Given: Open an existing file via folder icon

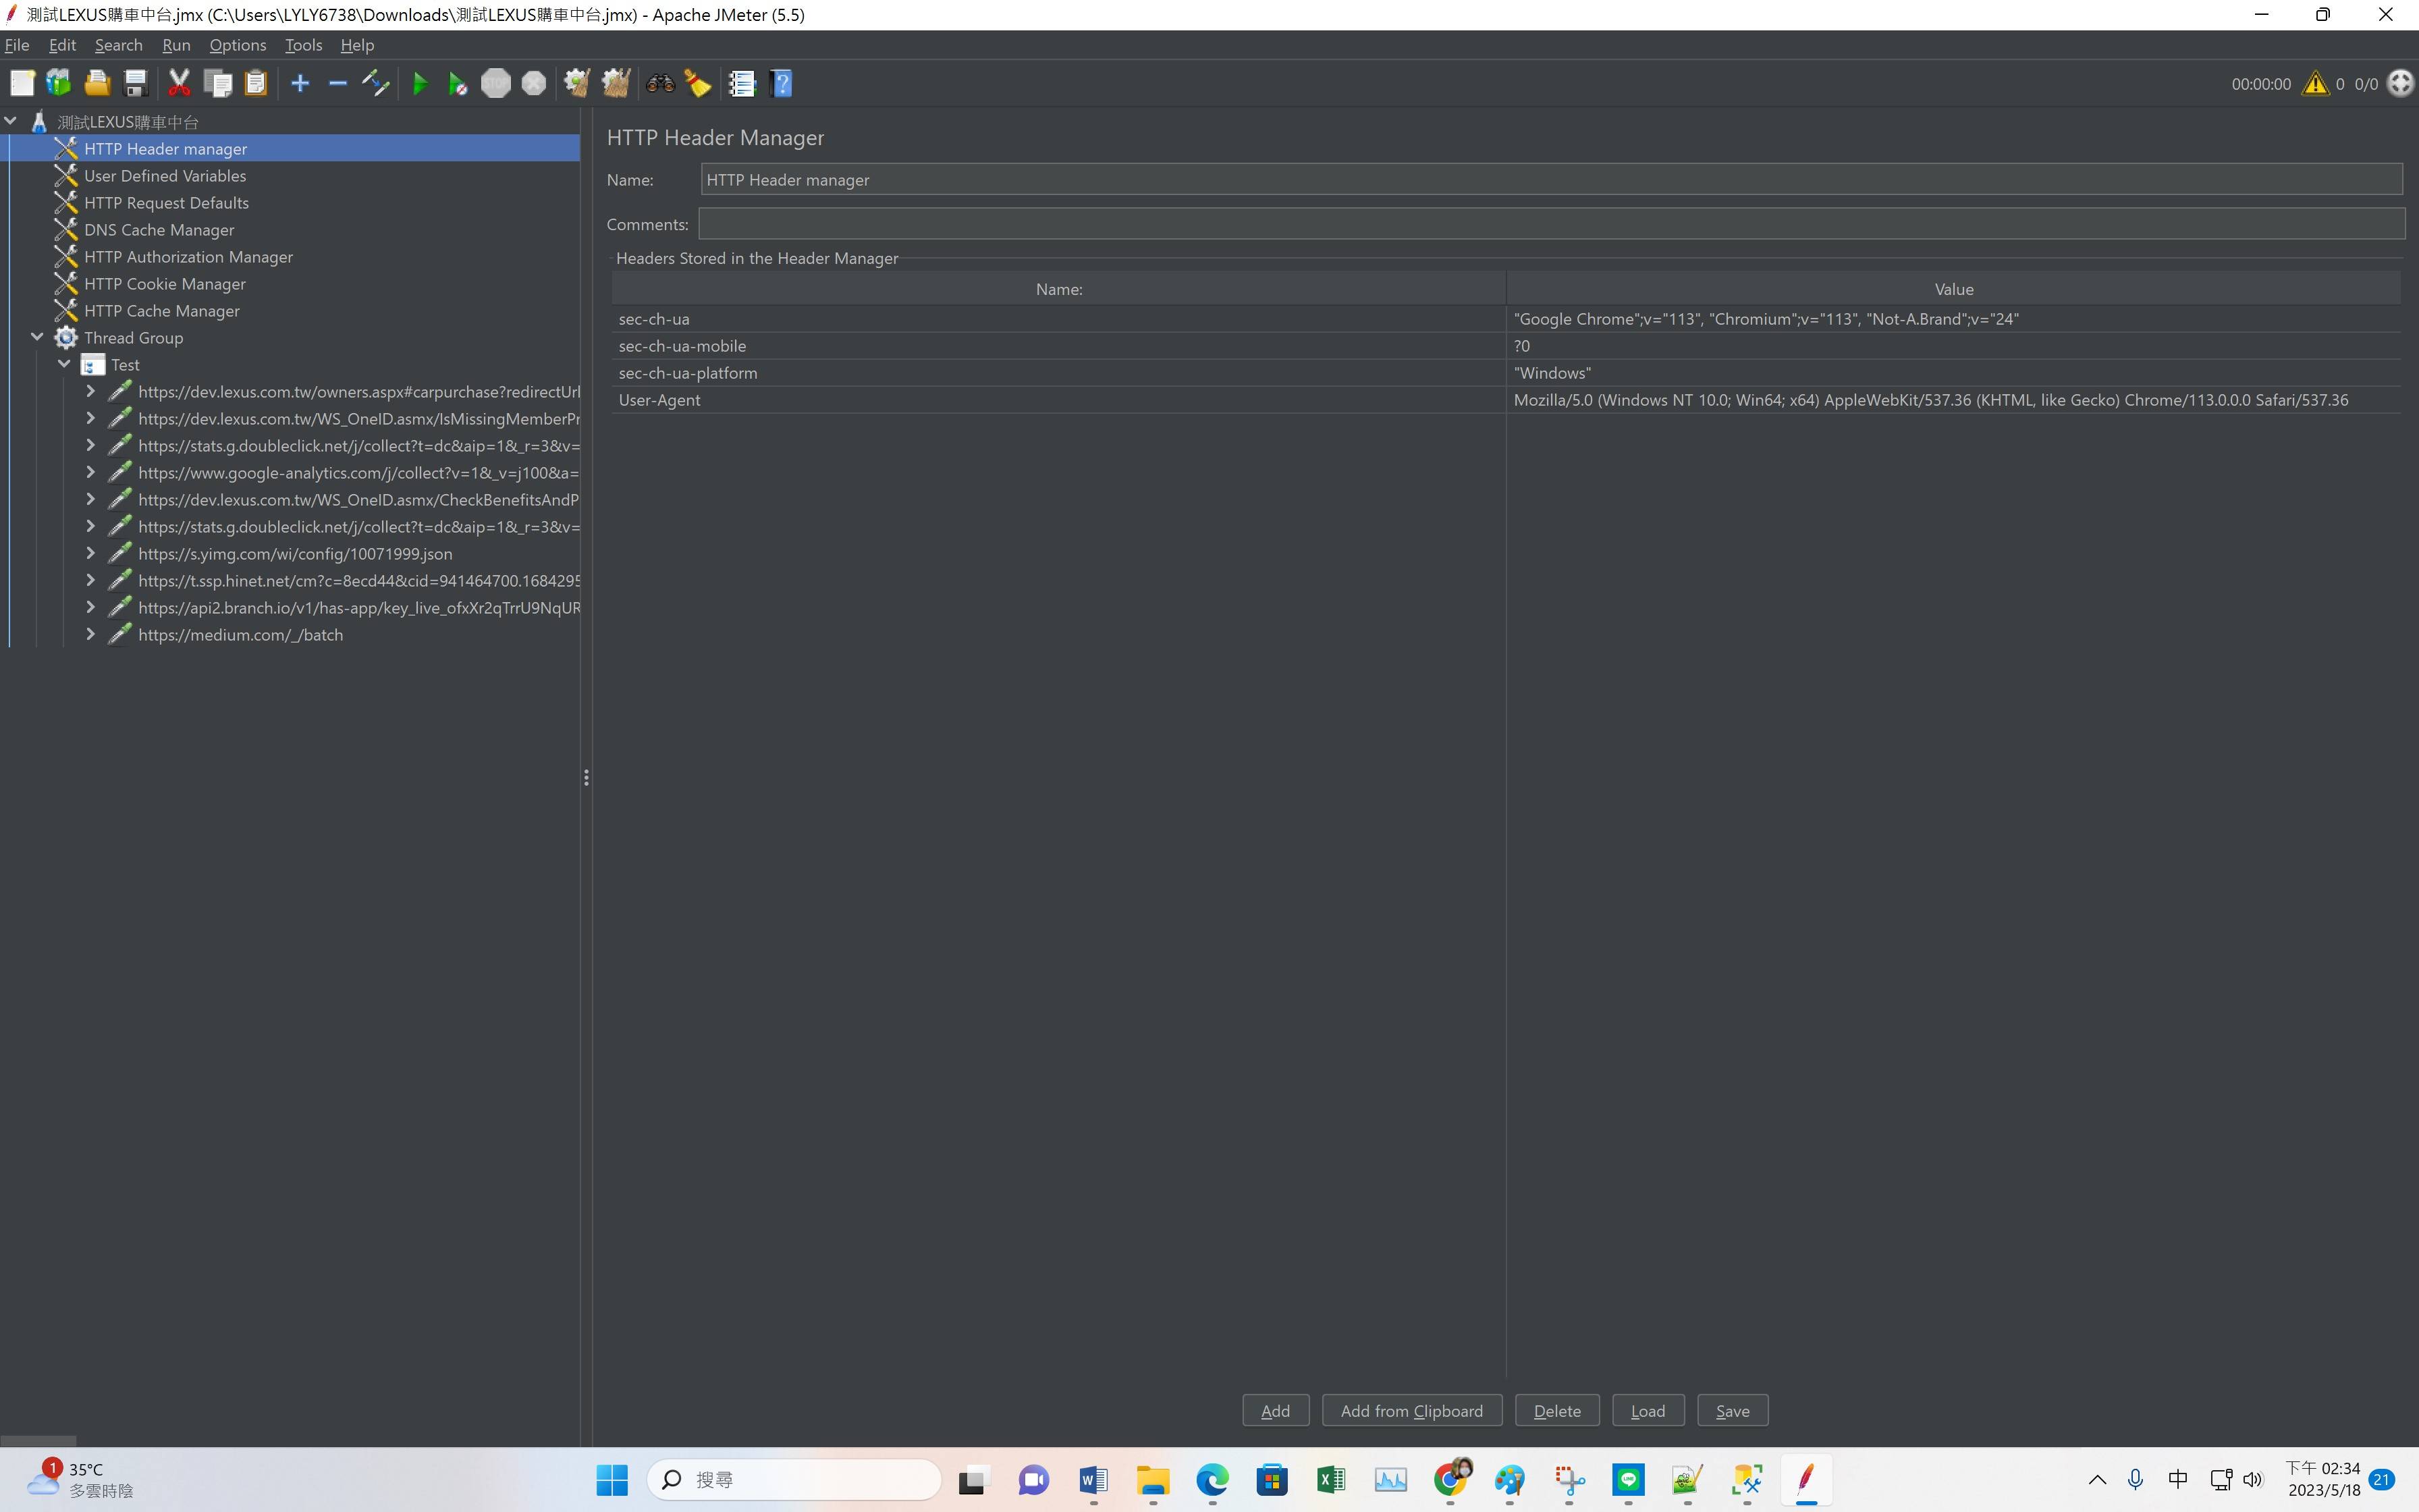Looking at the screenshot, I should 97,83.
